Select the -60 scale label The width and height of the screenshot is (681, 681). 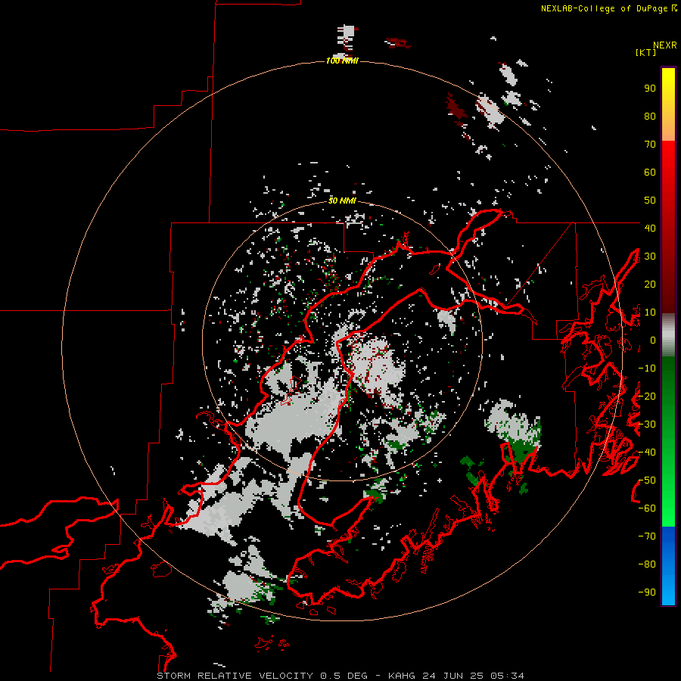(647, 508)
